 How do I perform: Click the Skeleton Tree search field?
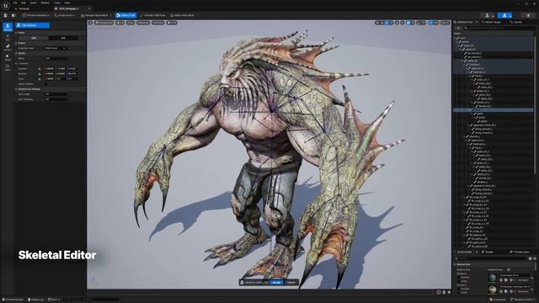pos(499,28)
